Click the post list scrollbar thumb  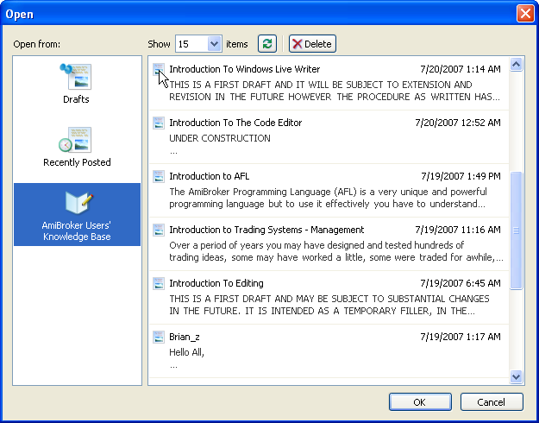coord(517,230)
